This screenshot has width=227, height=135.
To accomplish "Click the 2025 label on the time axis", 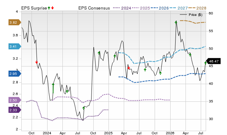I will click(109, 133).
